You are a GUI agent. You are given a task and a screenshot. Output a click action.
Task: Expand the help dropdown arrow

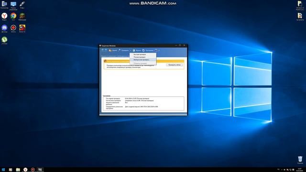(159, 51)
